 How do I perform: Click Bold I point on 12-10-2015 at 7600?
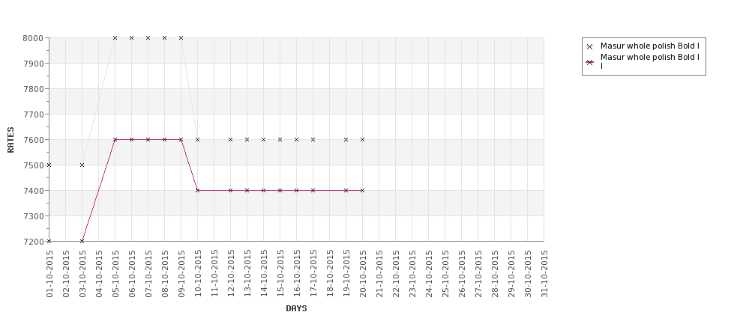pyautogui.click(x=230, y=140)
